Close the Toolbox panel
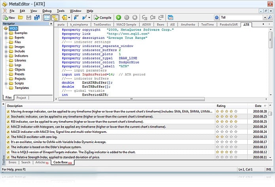 [3, 104]
